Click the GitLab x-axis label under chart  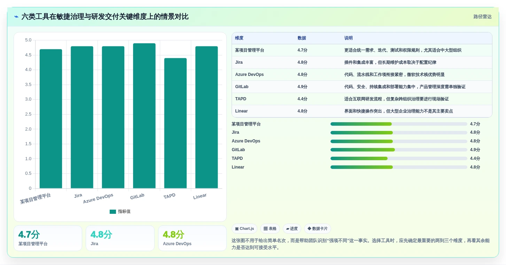pyautogui.click(x=137, y=196)
